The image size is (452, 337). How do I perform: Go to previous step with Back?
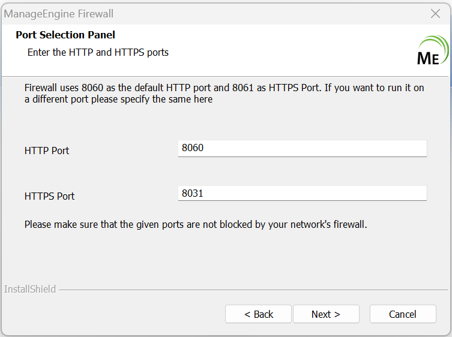pos(258,314)
